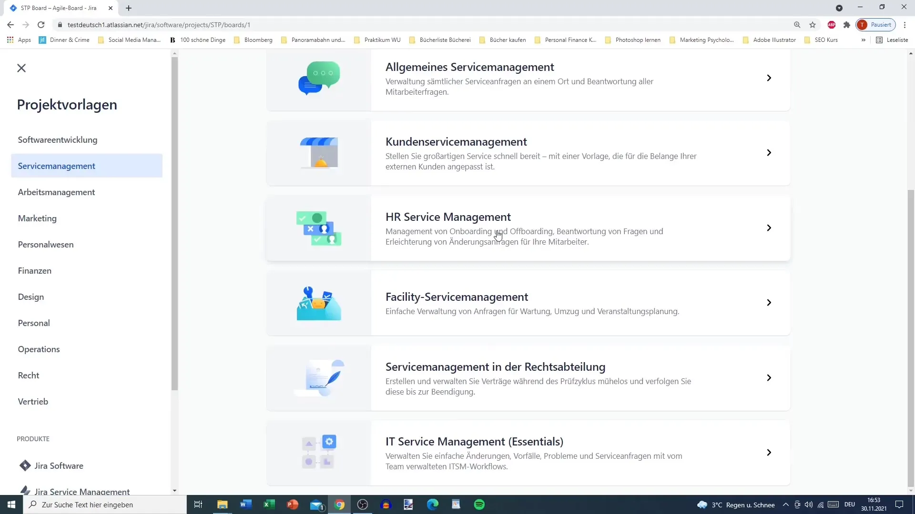This screenshot has width=915, height=514.
Task: Launch Excel from the taskbar
Action: coord(269,504)
